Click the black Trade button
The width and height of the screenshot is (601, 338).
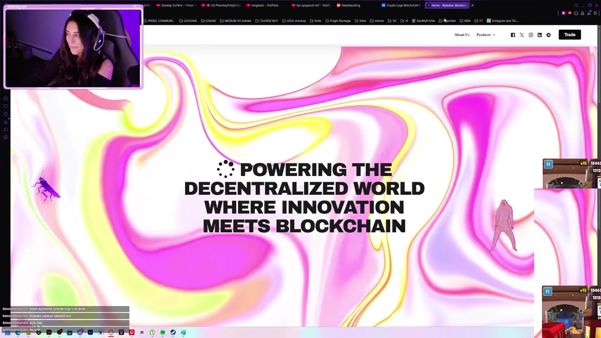click(570, 35)
